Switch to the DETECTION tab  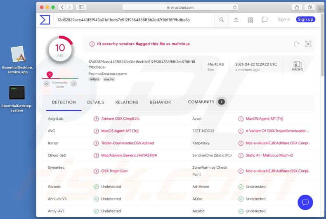pyautogui.click(x=64, y=102)
